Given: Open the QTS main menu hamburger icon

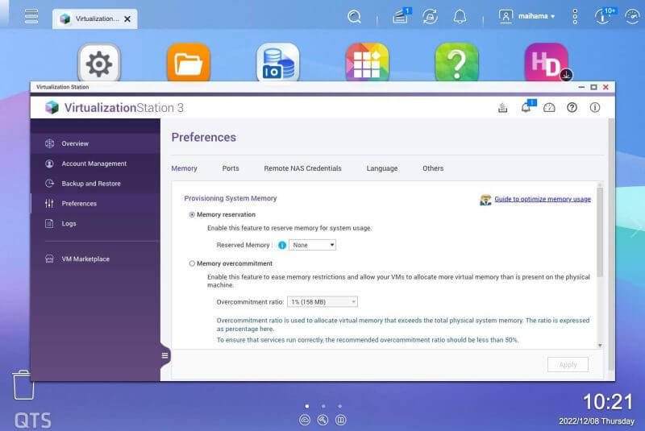Looking at the screenshot, I should [x=31, y=16].
